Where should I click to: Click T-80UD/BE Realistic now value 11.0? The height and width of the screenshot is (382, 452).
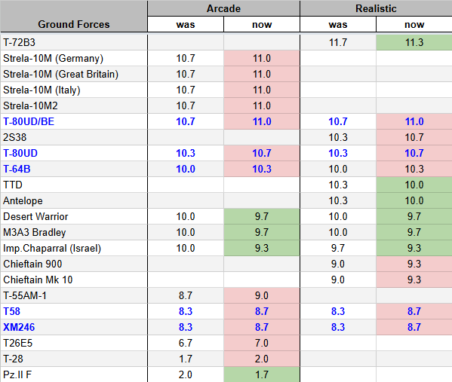pyautogui.click(x=414, y=121)
